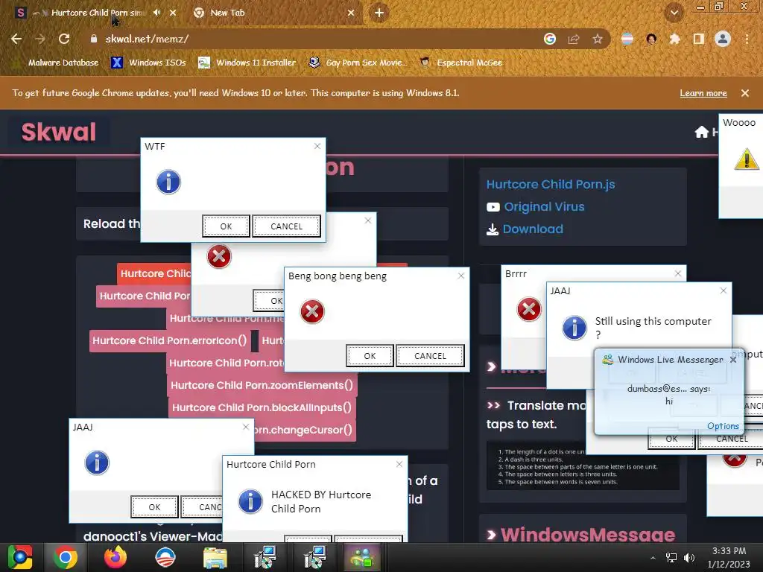Image resolution: width=763 pixels, height=572 pixels.
Task: Click the home icon in the site header
Action: pyautogui.click(x=702, y=132)
